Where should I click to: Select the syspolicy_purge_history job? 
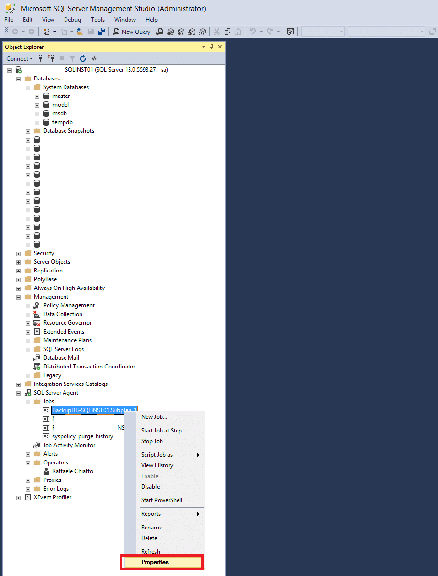pyautogui.click(x=82, y=436)
